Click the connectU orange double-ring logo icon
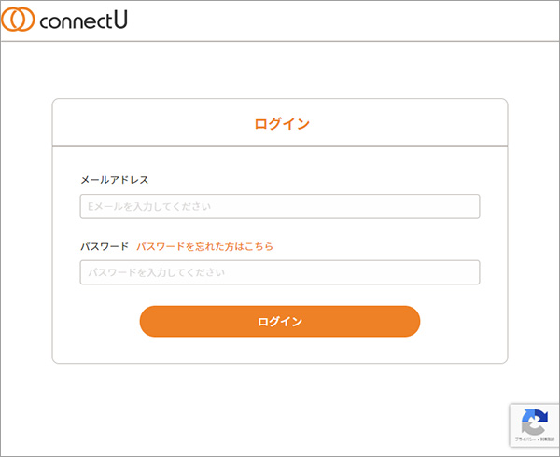Screen dimensions: 560x457 coord(19,20)
